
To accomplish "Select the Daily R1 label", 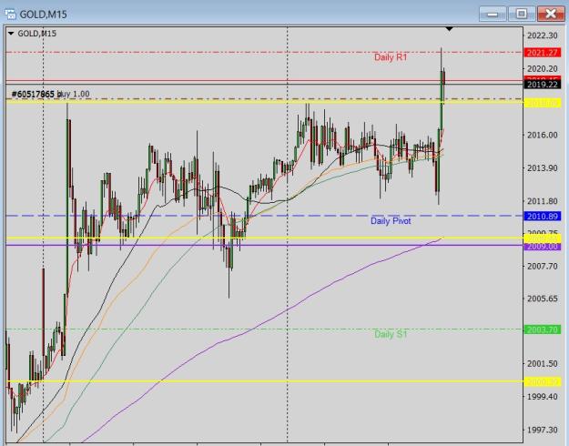I will coord(391,57).
